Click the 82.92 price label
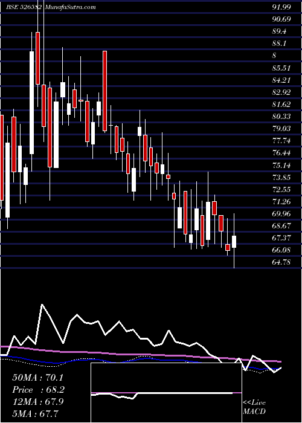Screen dimensions: 302x423 click(x=281, y=92)
